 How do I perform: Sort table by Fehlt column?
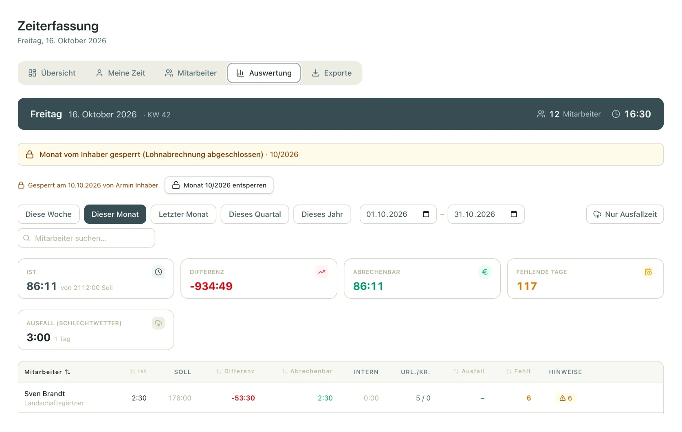point(518,371)
